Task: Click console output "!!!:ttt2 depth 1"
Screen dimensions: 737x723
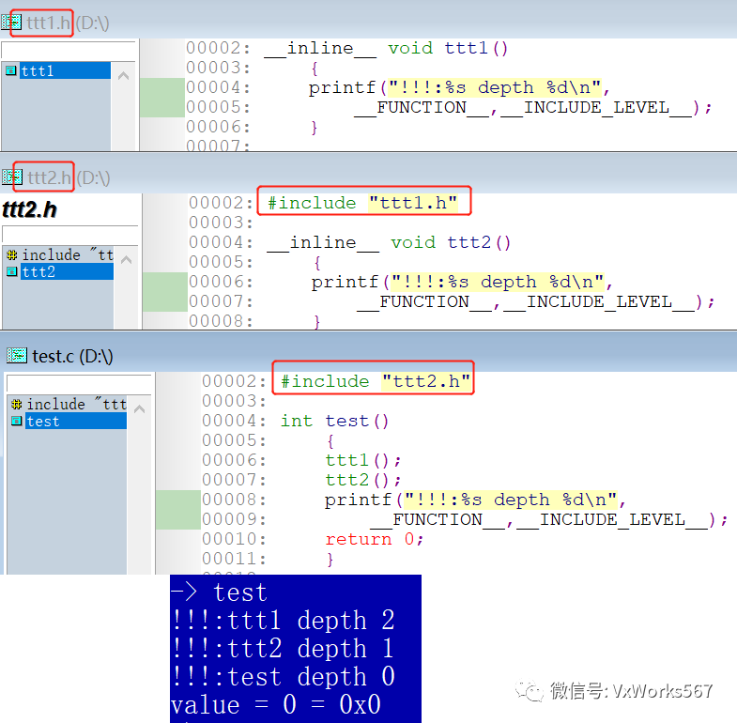Action: tap(284, 648)
